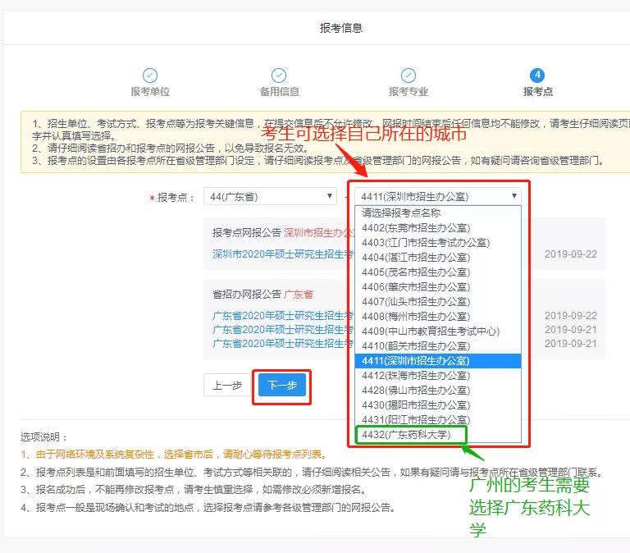
Task: Pick 4412(珠海市招生办公室) option
Action: (x=438, y=375)
